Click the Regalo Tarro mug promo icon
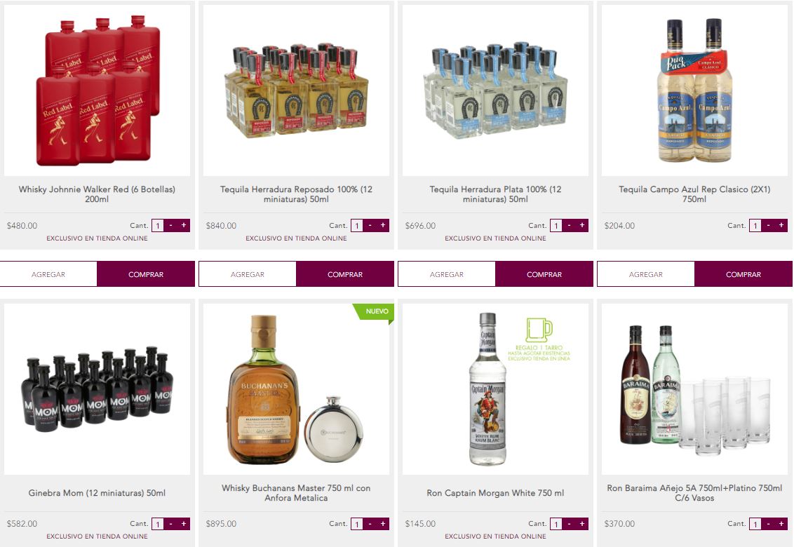 [x=539, y=330]
